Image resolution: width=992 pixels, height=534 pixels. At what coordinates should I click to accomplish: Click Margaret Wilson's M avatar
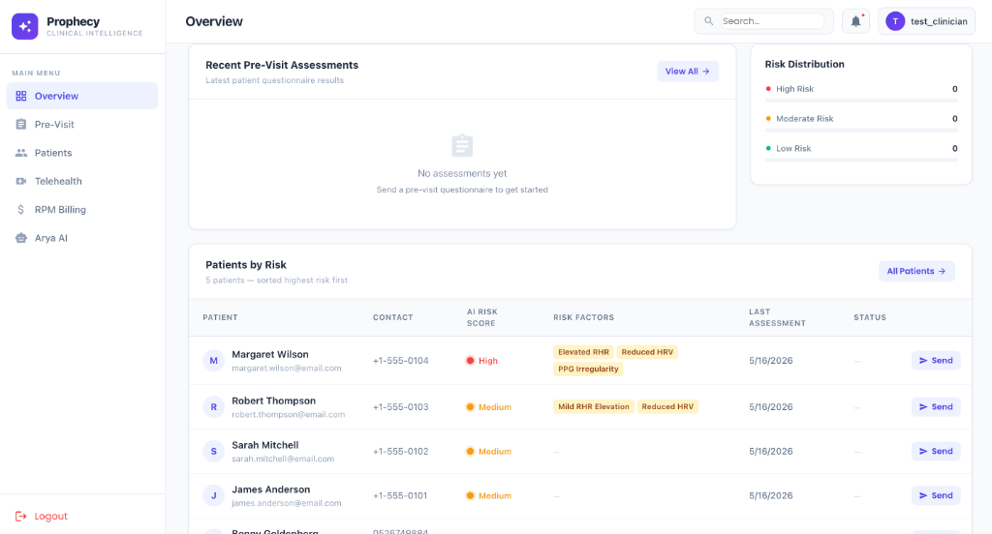pyautogui.click(x=214, y=361)
